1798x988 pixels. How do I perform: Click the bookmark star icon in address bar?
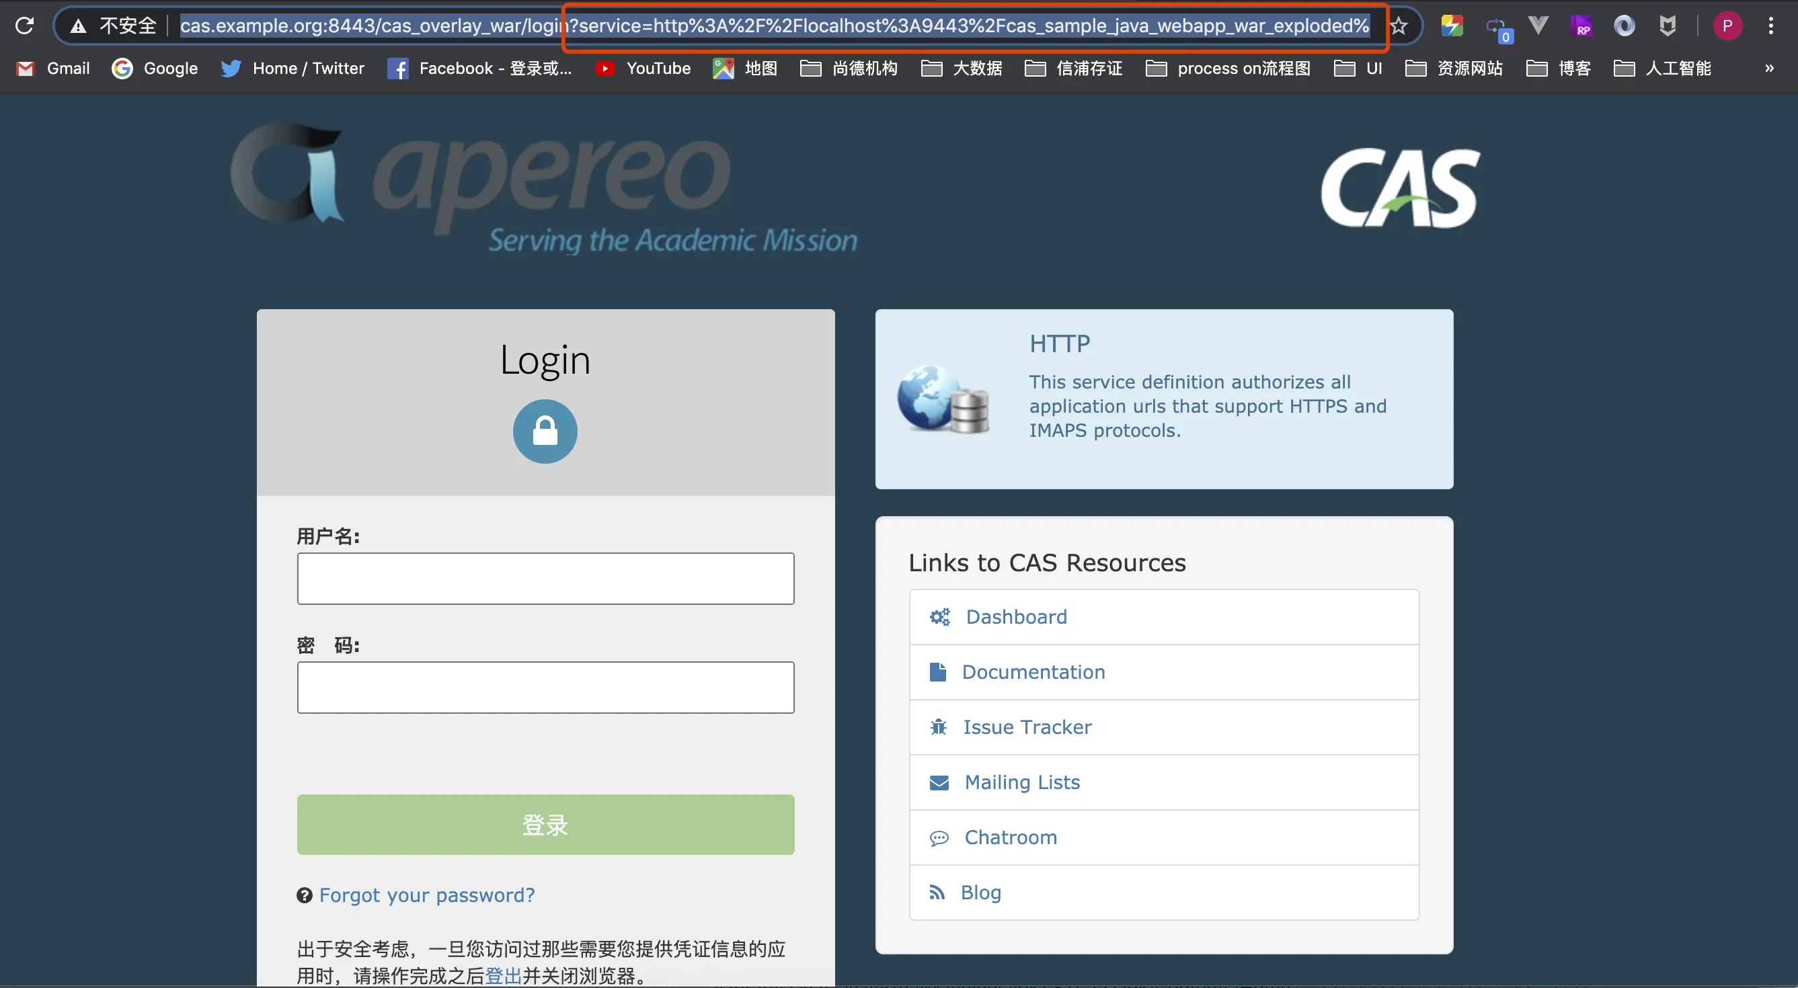1398,26
